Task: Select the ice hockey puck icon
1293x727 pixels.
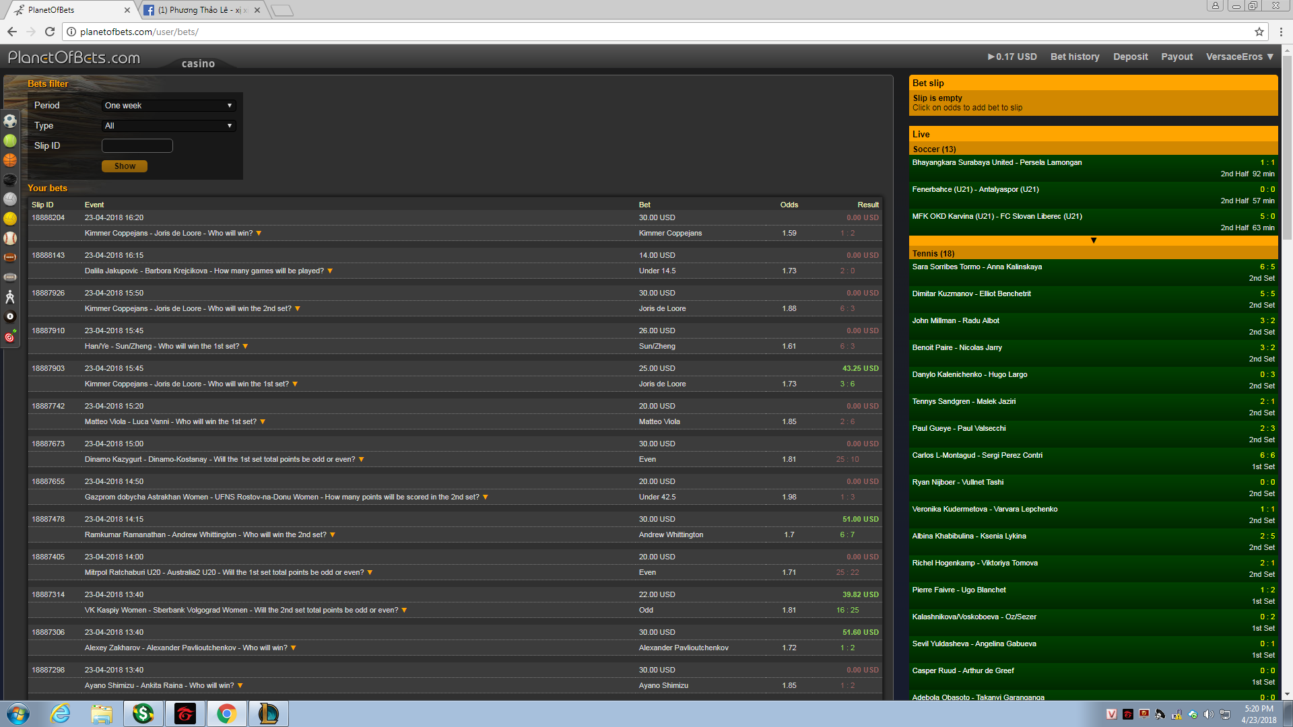Action: coord(10,180)
